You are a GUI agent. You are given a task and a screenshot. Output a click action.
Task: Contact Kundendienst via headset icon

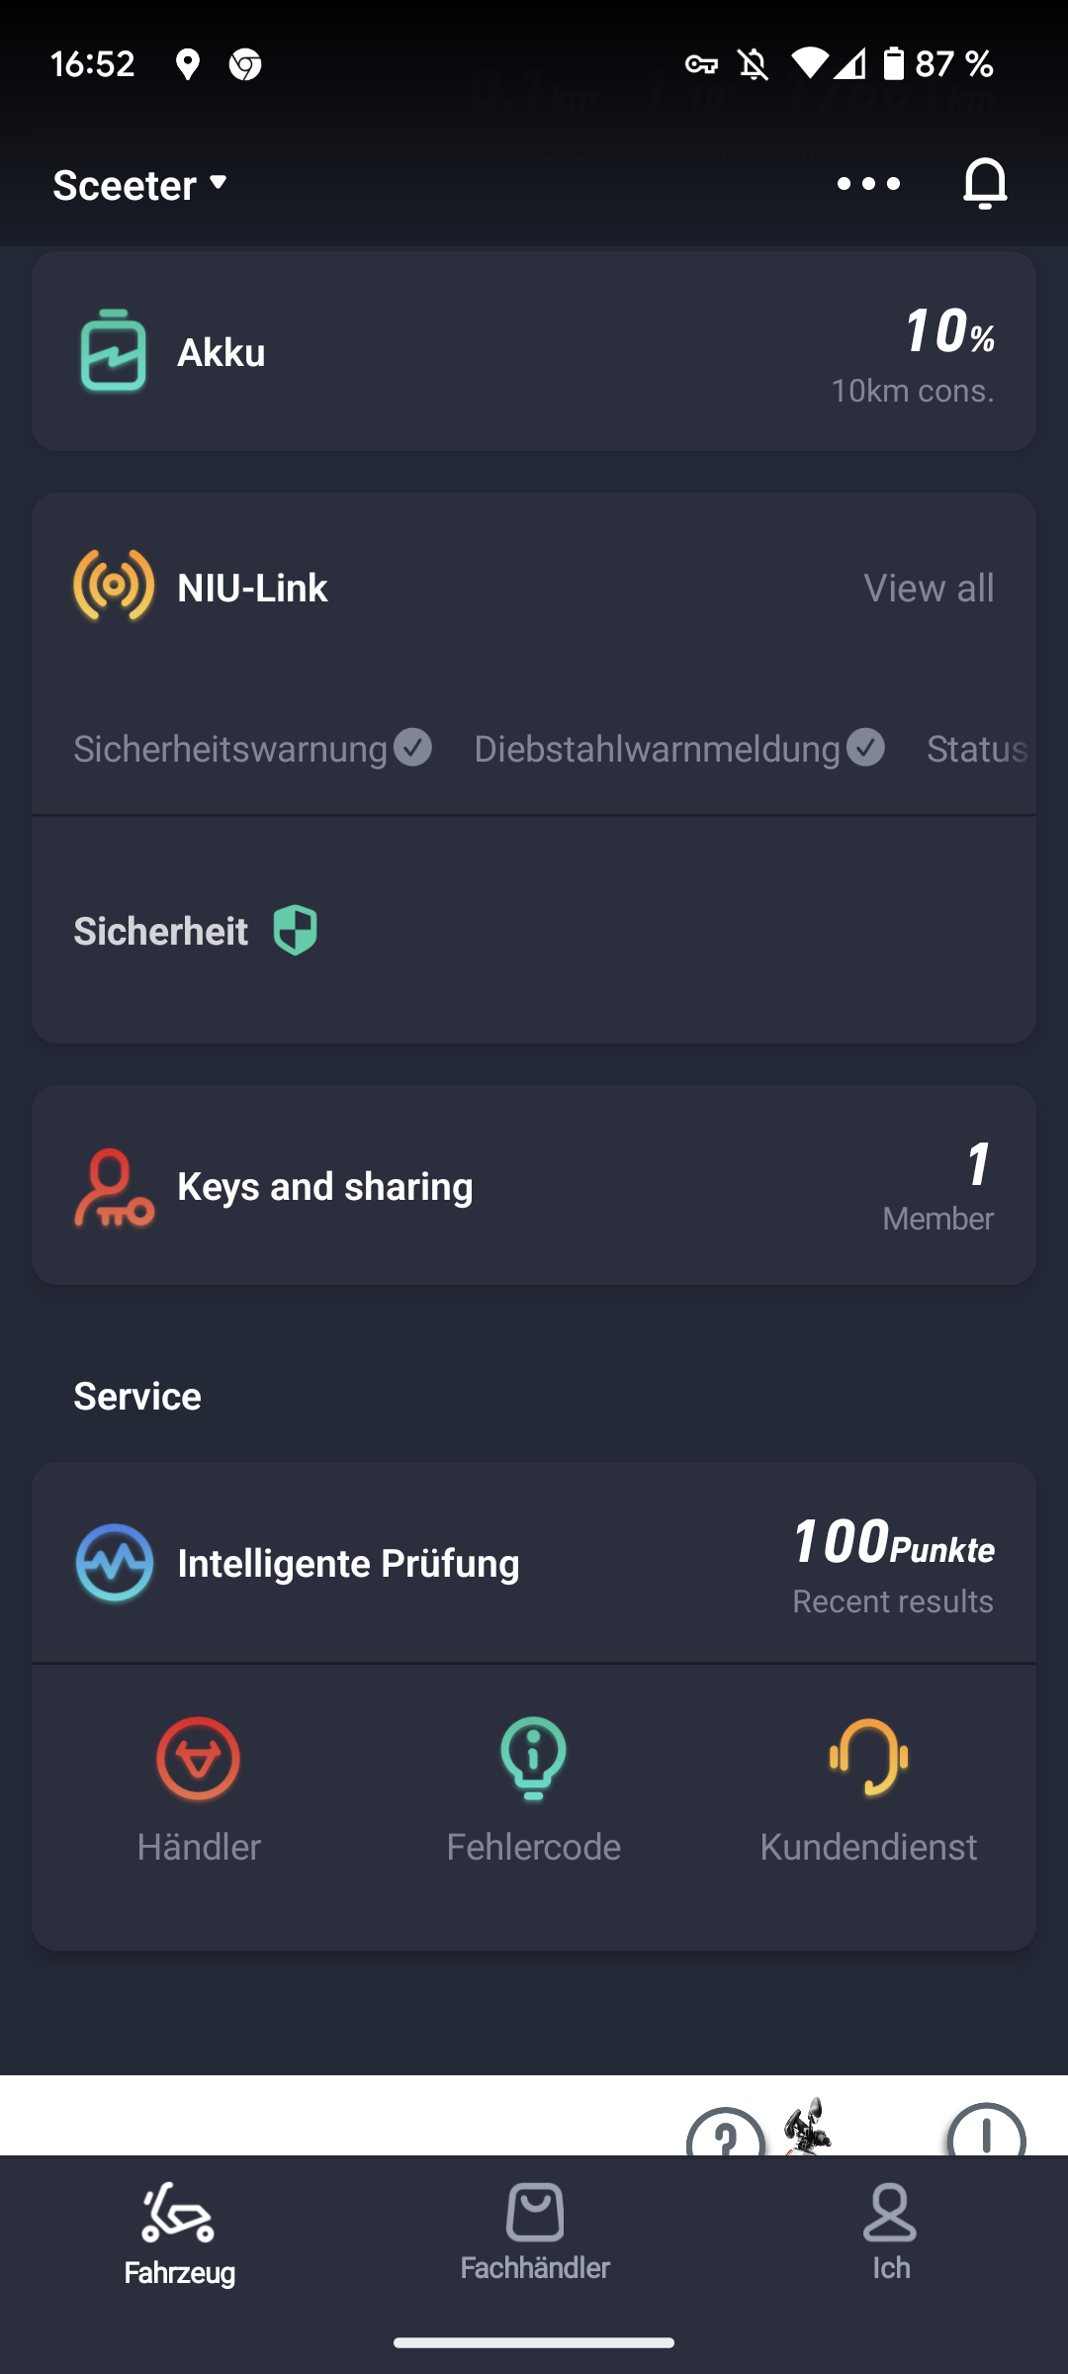[x=868, y=1759]
